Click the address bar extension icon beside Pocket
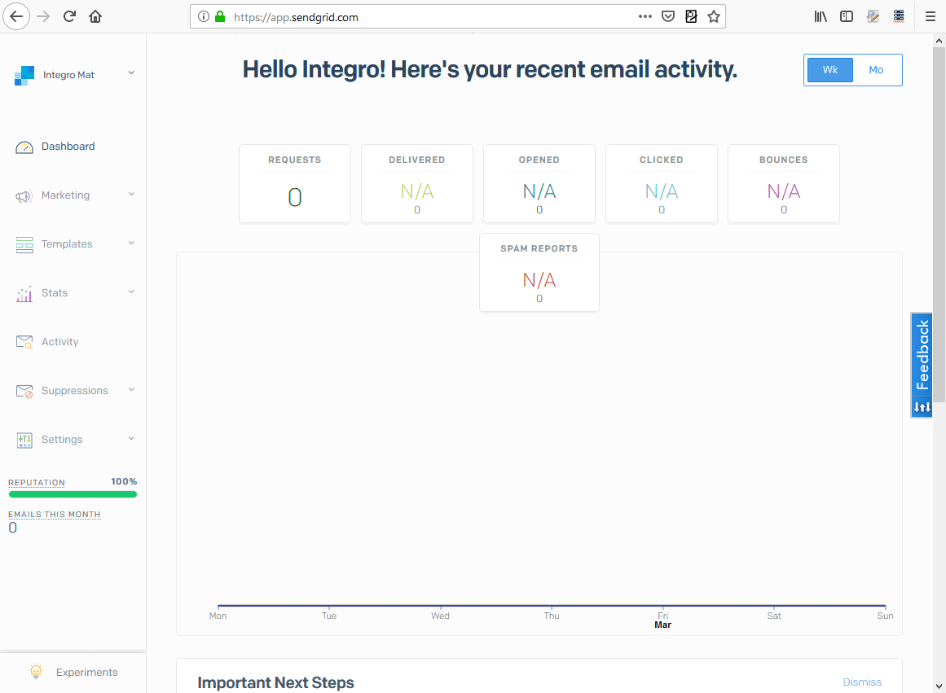The image size is (946, 693). (x=692, y=16)
